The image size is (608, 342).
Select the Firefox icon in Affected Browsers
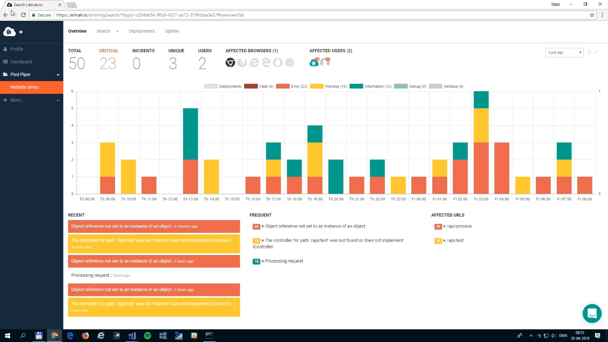click(x=242, y=62)
